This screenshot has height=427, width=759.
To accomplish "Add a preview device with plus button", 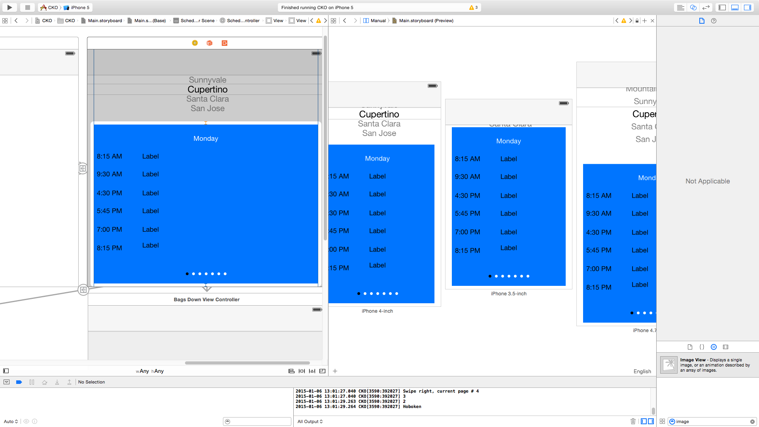I will (x=335, y=371).
